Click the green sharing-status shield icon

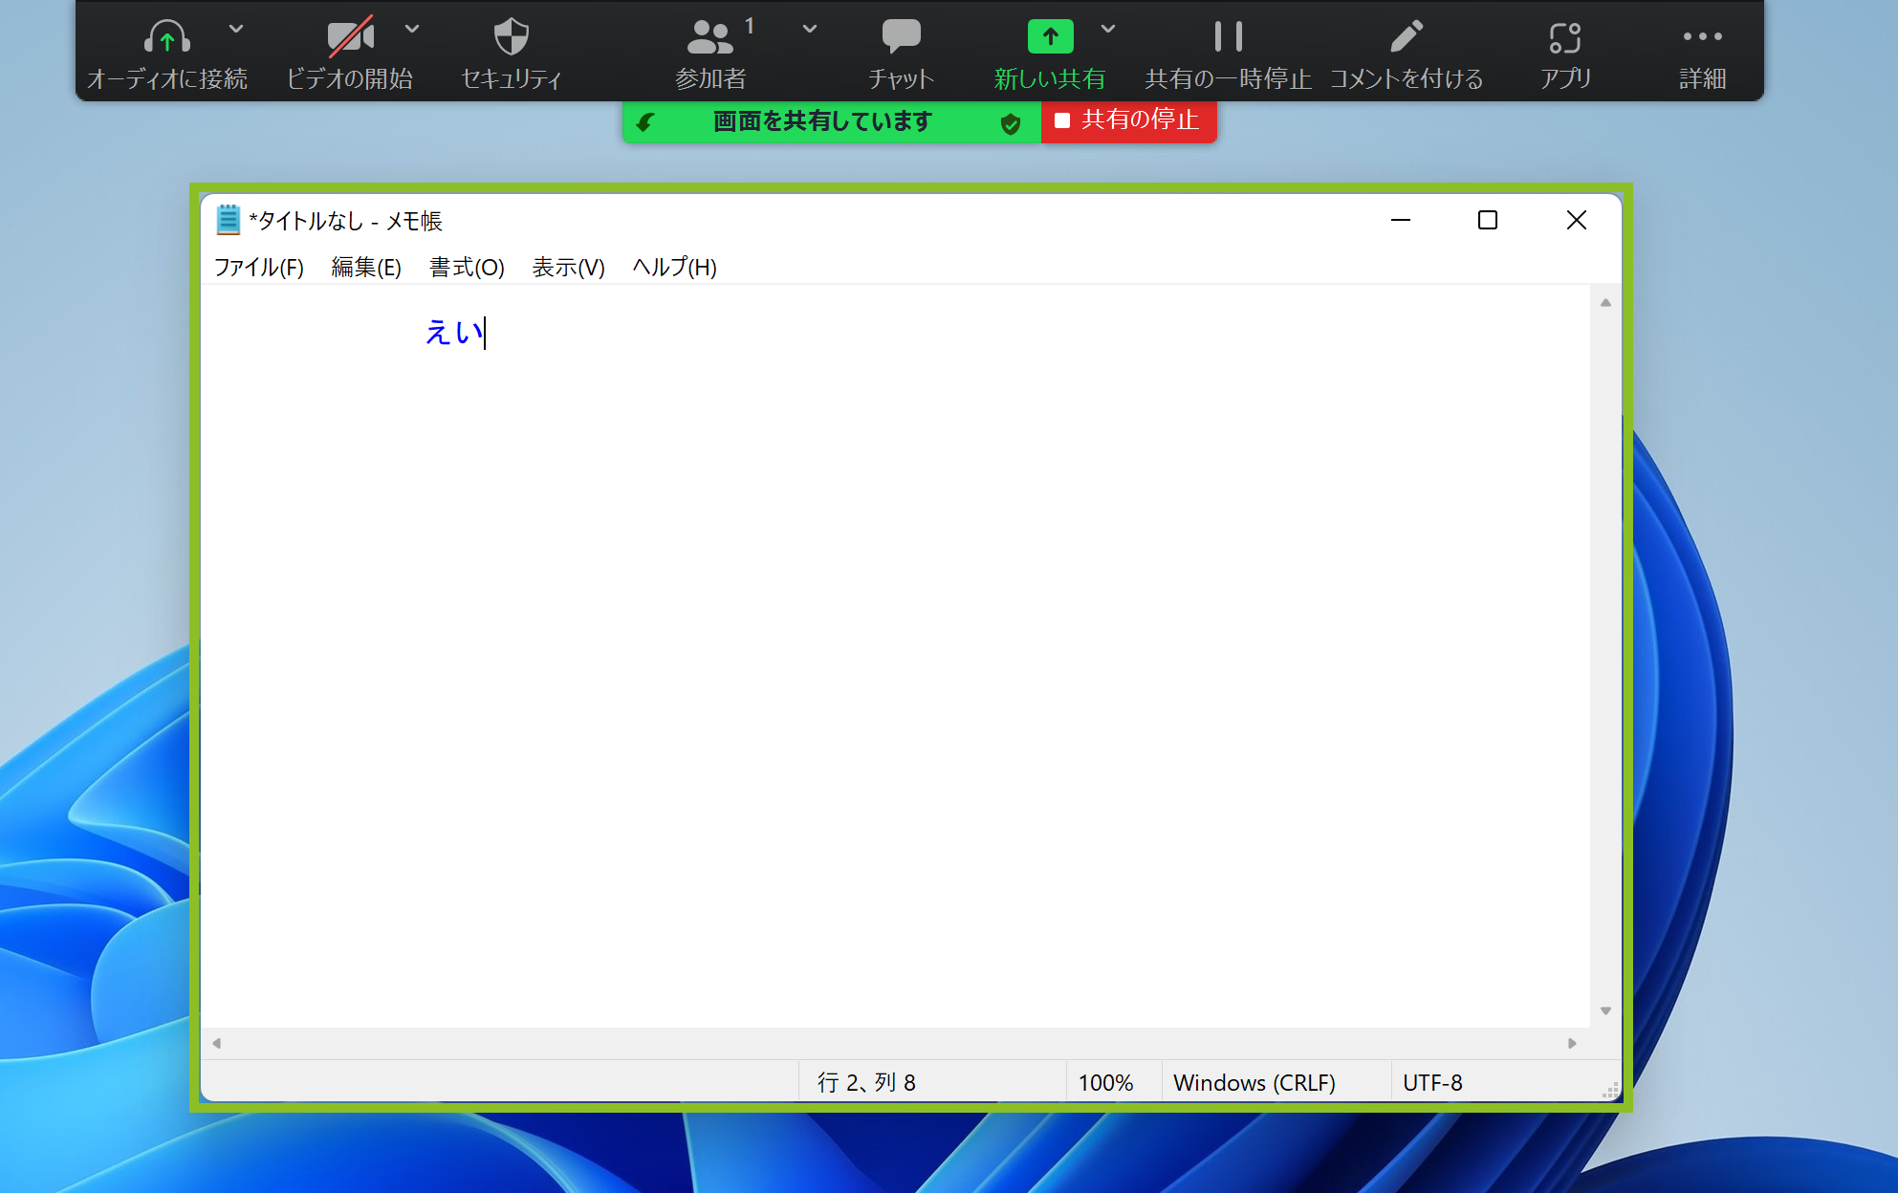pyautogui.click(x=1011, y=123)
